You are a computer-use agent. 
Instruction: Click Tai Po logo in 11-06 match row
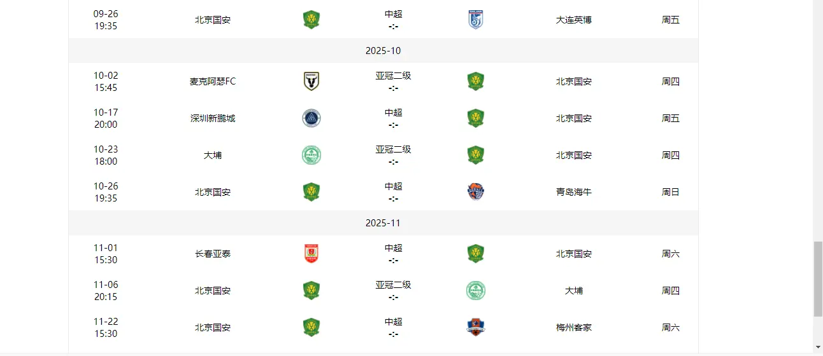coord(476,291)
